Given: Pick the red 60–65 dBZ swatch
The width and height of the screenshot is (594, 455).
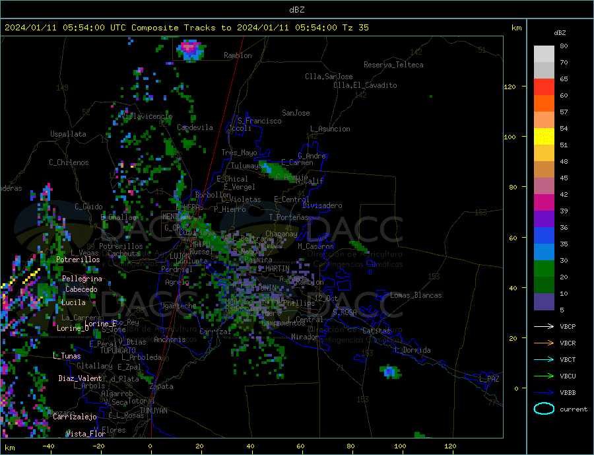Looking at the screenshot, I should pos(544,87).
